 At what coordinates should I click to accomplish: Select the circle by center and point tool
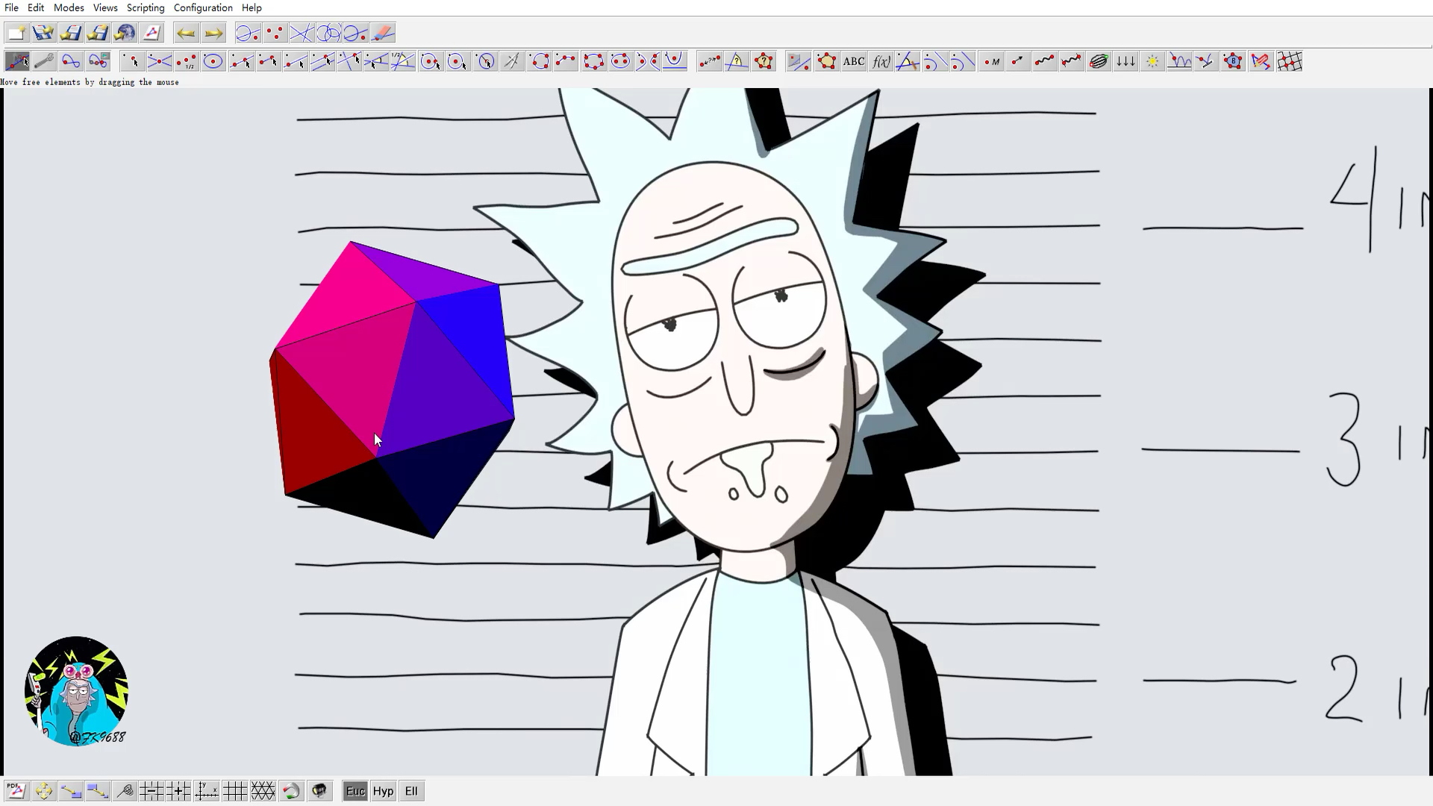tap(430, 61)
